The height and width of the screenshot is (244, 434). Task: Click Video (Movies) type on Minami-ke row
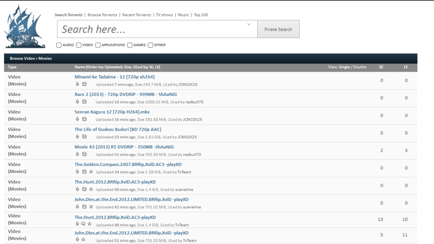[x=17, y=81]
